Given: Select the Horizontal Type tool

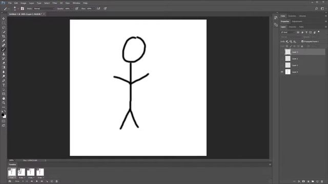Looking at the screenshot, I should (x=4, y=85).
